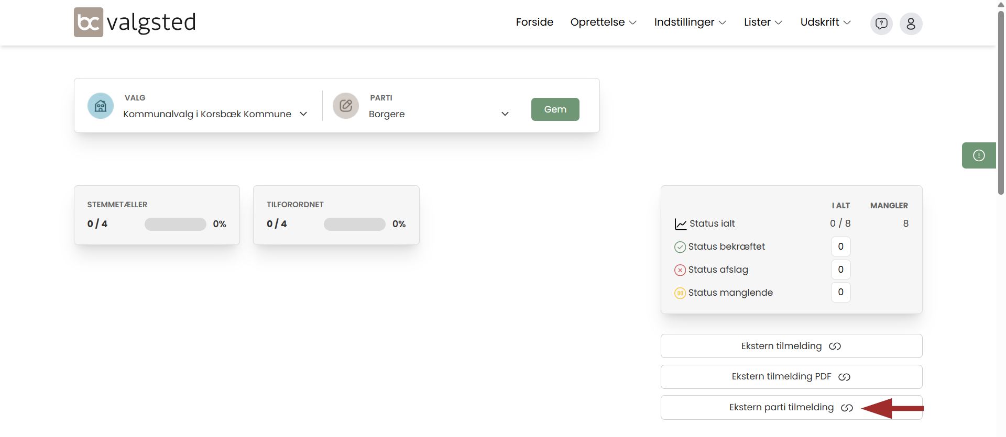The image size is (1006, 437).
Task: Open the Oprettelse dropdown menu
Action: [x=603, y=23]
